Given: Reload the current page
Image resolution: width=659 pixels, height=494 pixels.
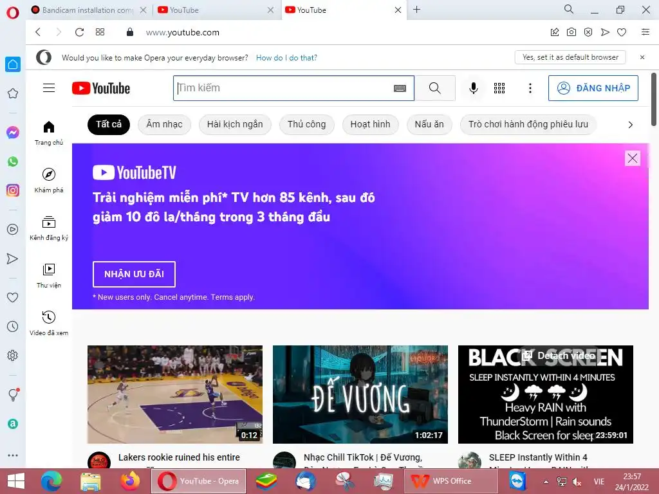Looking at the screenshot, I should [x=79, y=32].
